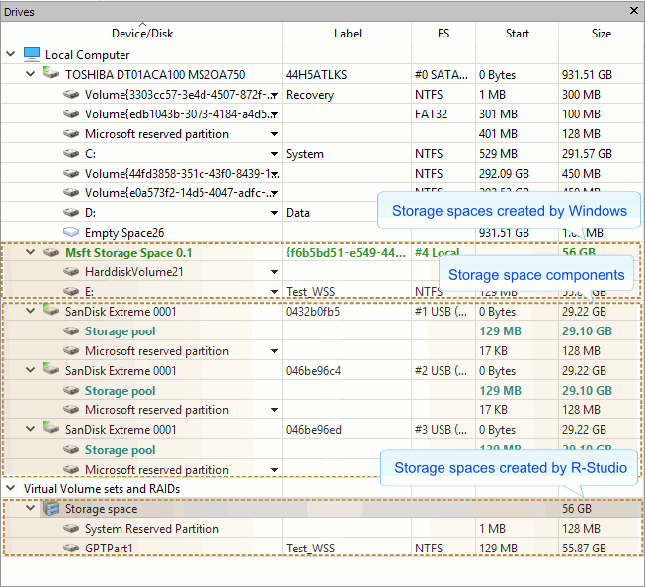This screenshot has width=645, height=587.
Task: Collapse SanDisk Extreme #1 USB node
Action: [x=31, y=311]
